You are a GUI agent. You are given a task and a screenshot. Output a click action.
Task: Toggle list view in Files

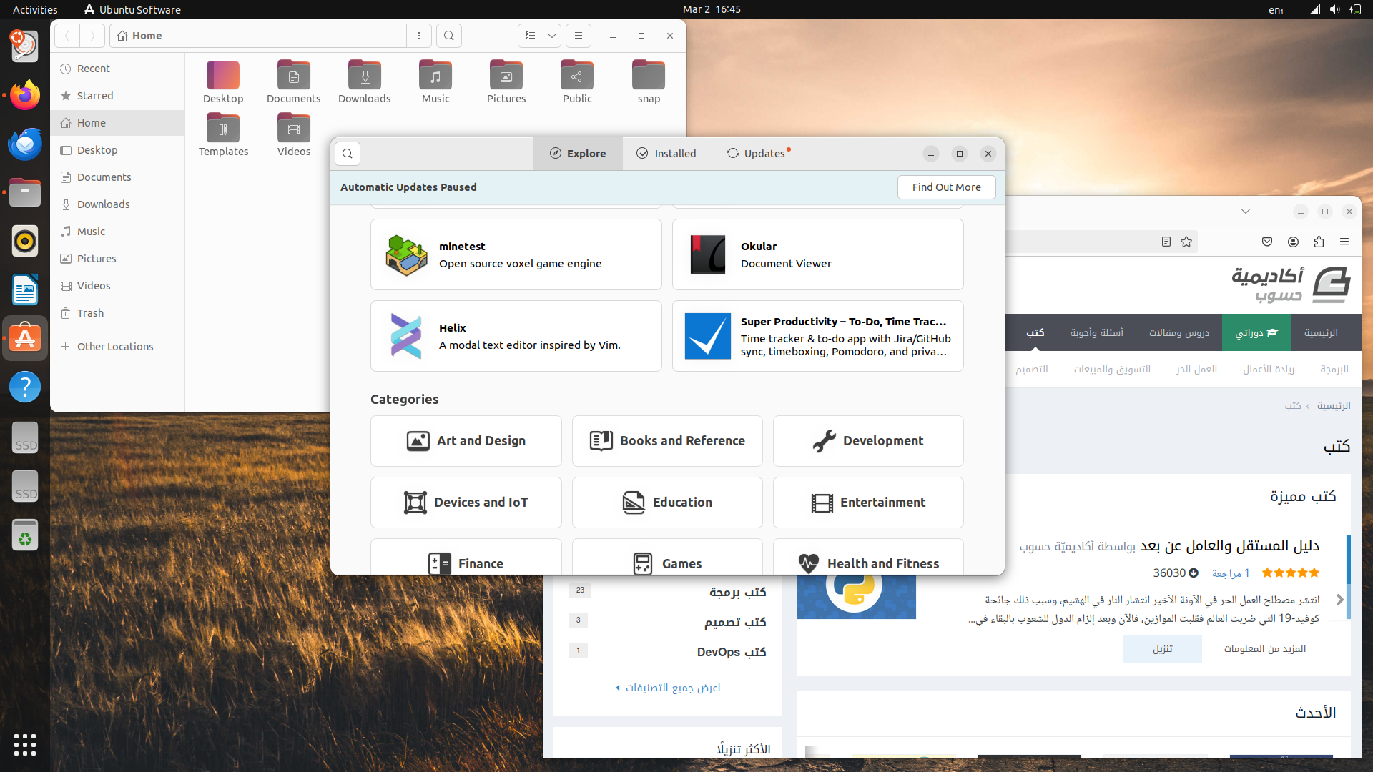pos(531,36)
